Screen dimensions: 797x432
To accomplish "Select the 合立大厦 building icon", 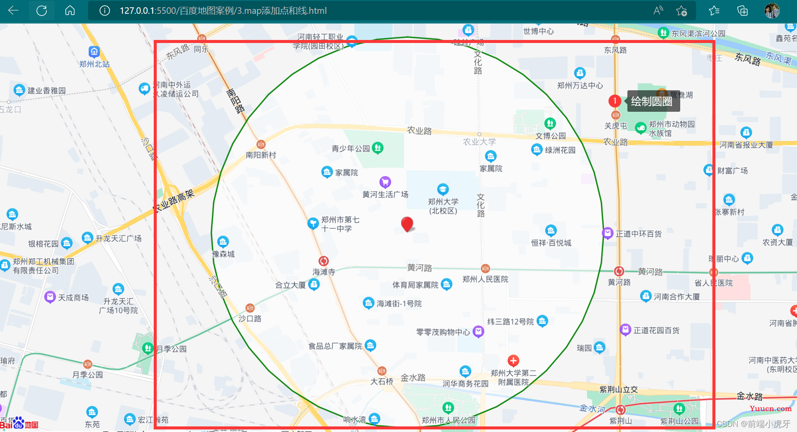I will tap(314, 285).
